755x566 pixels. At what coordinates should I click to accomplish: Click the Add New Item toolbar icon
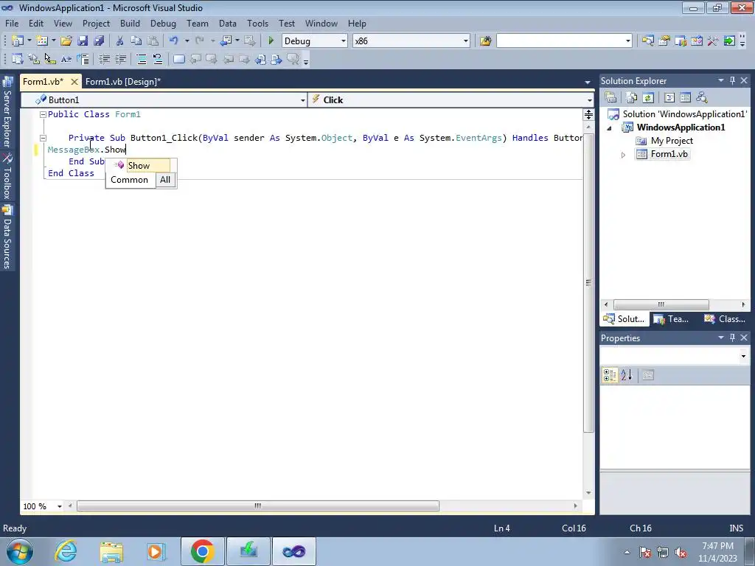click(x=42, y=41)
